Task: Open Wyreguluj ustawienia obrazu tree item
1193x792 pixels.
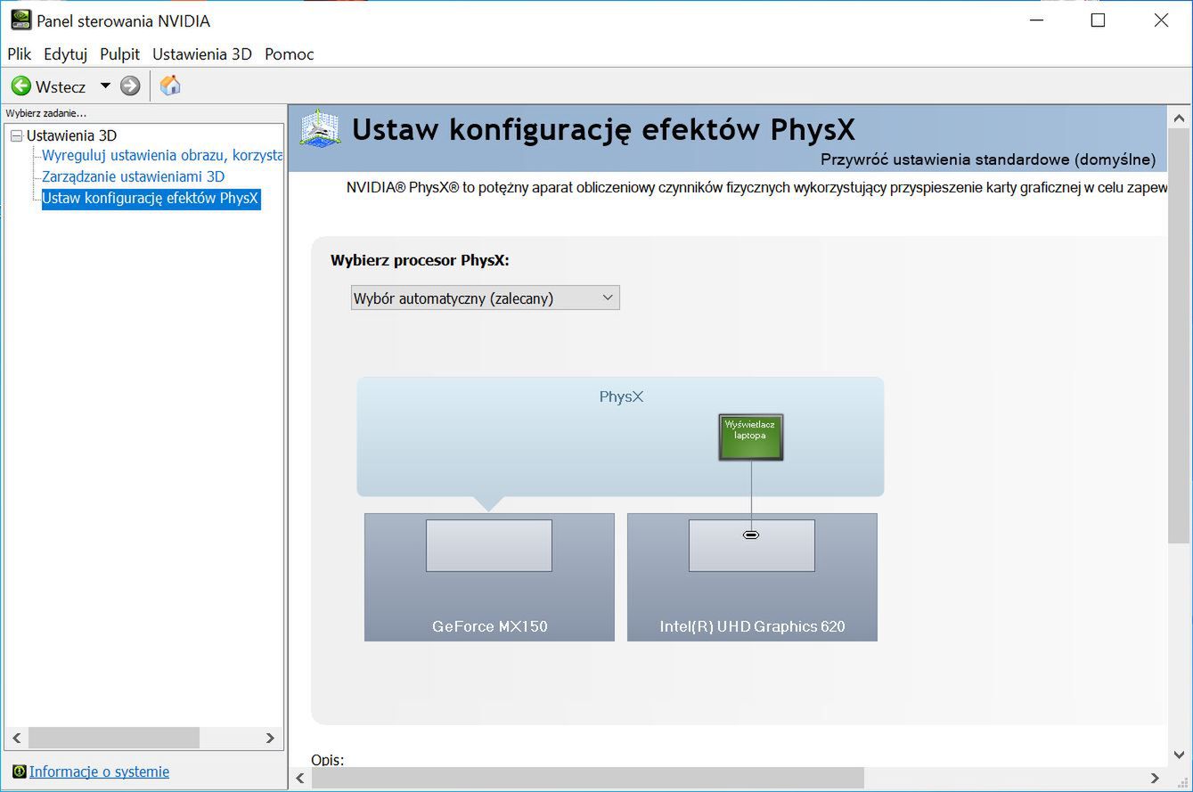Action: coord(162,156)
